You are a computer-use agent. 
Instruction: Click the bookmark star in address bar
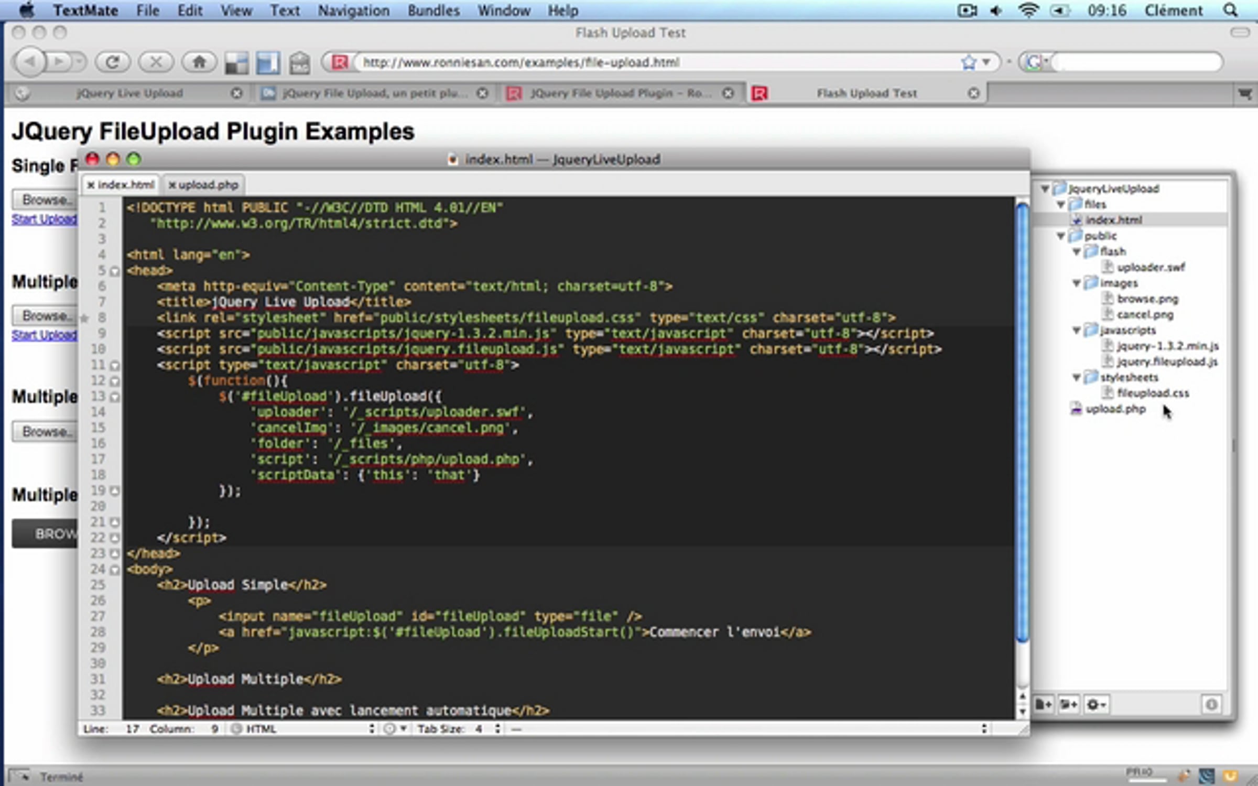tap(969, 62)
